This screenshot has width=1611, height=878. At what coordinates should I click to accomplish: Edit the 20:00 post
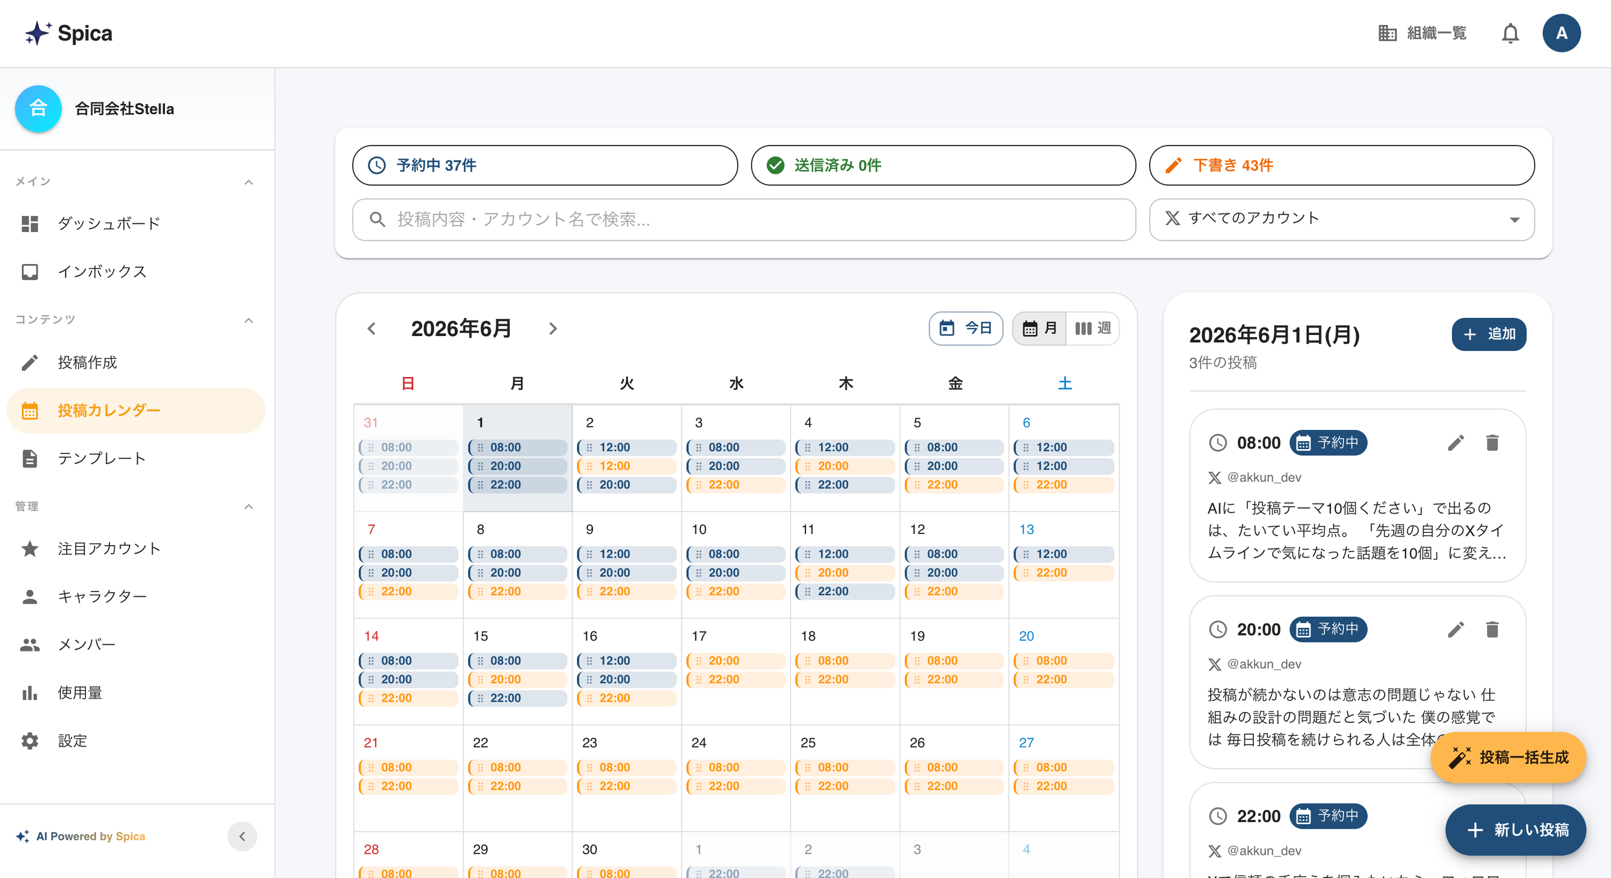click(x=1456, y=630)
